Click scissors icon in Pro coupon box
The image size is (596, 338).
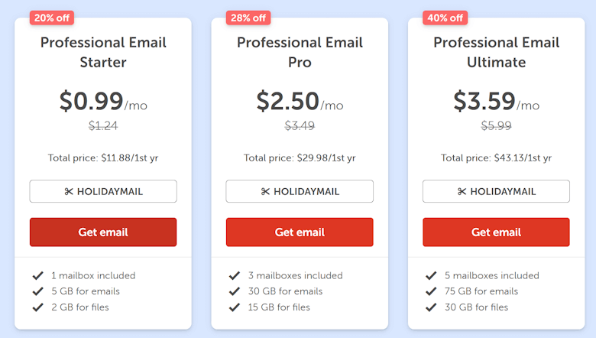pos(265,192)
